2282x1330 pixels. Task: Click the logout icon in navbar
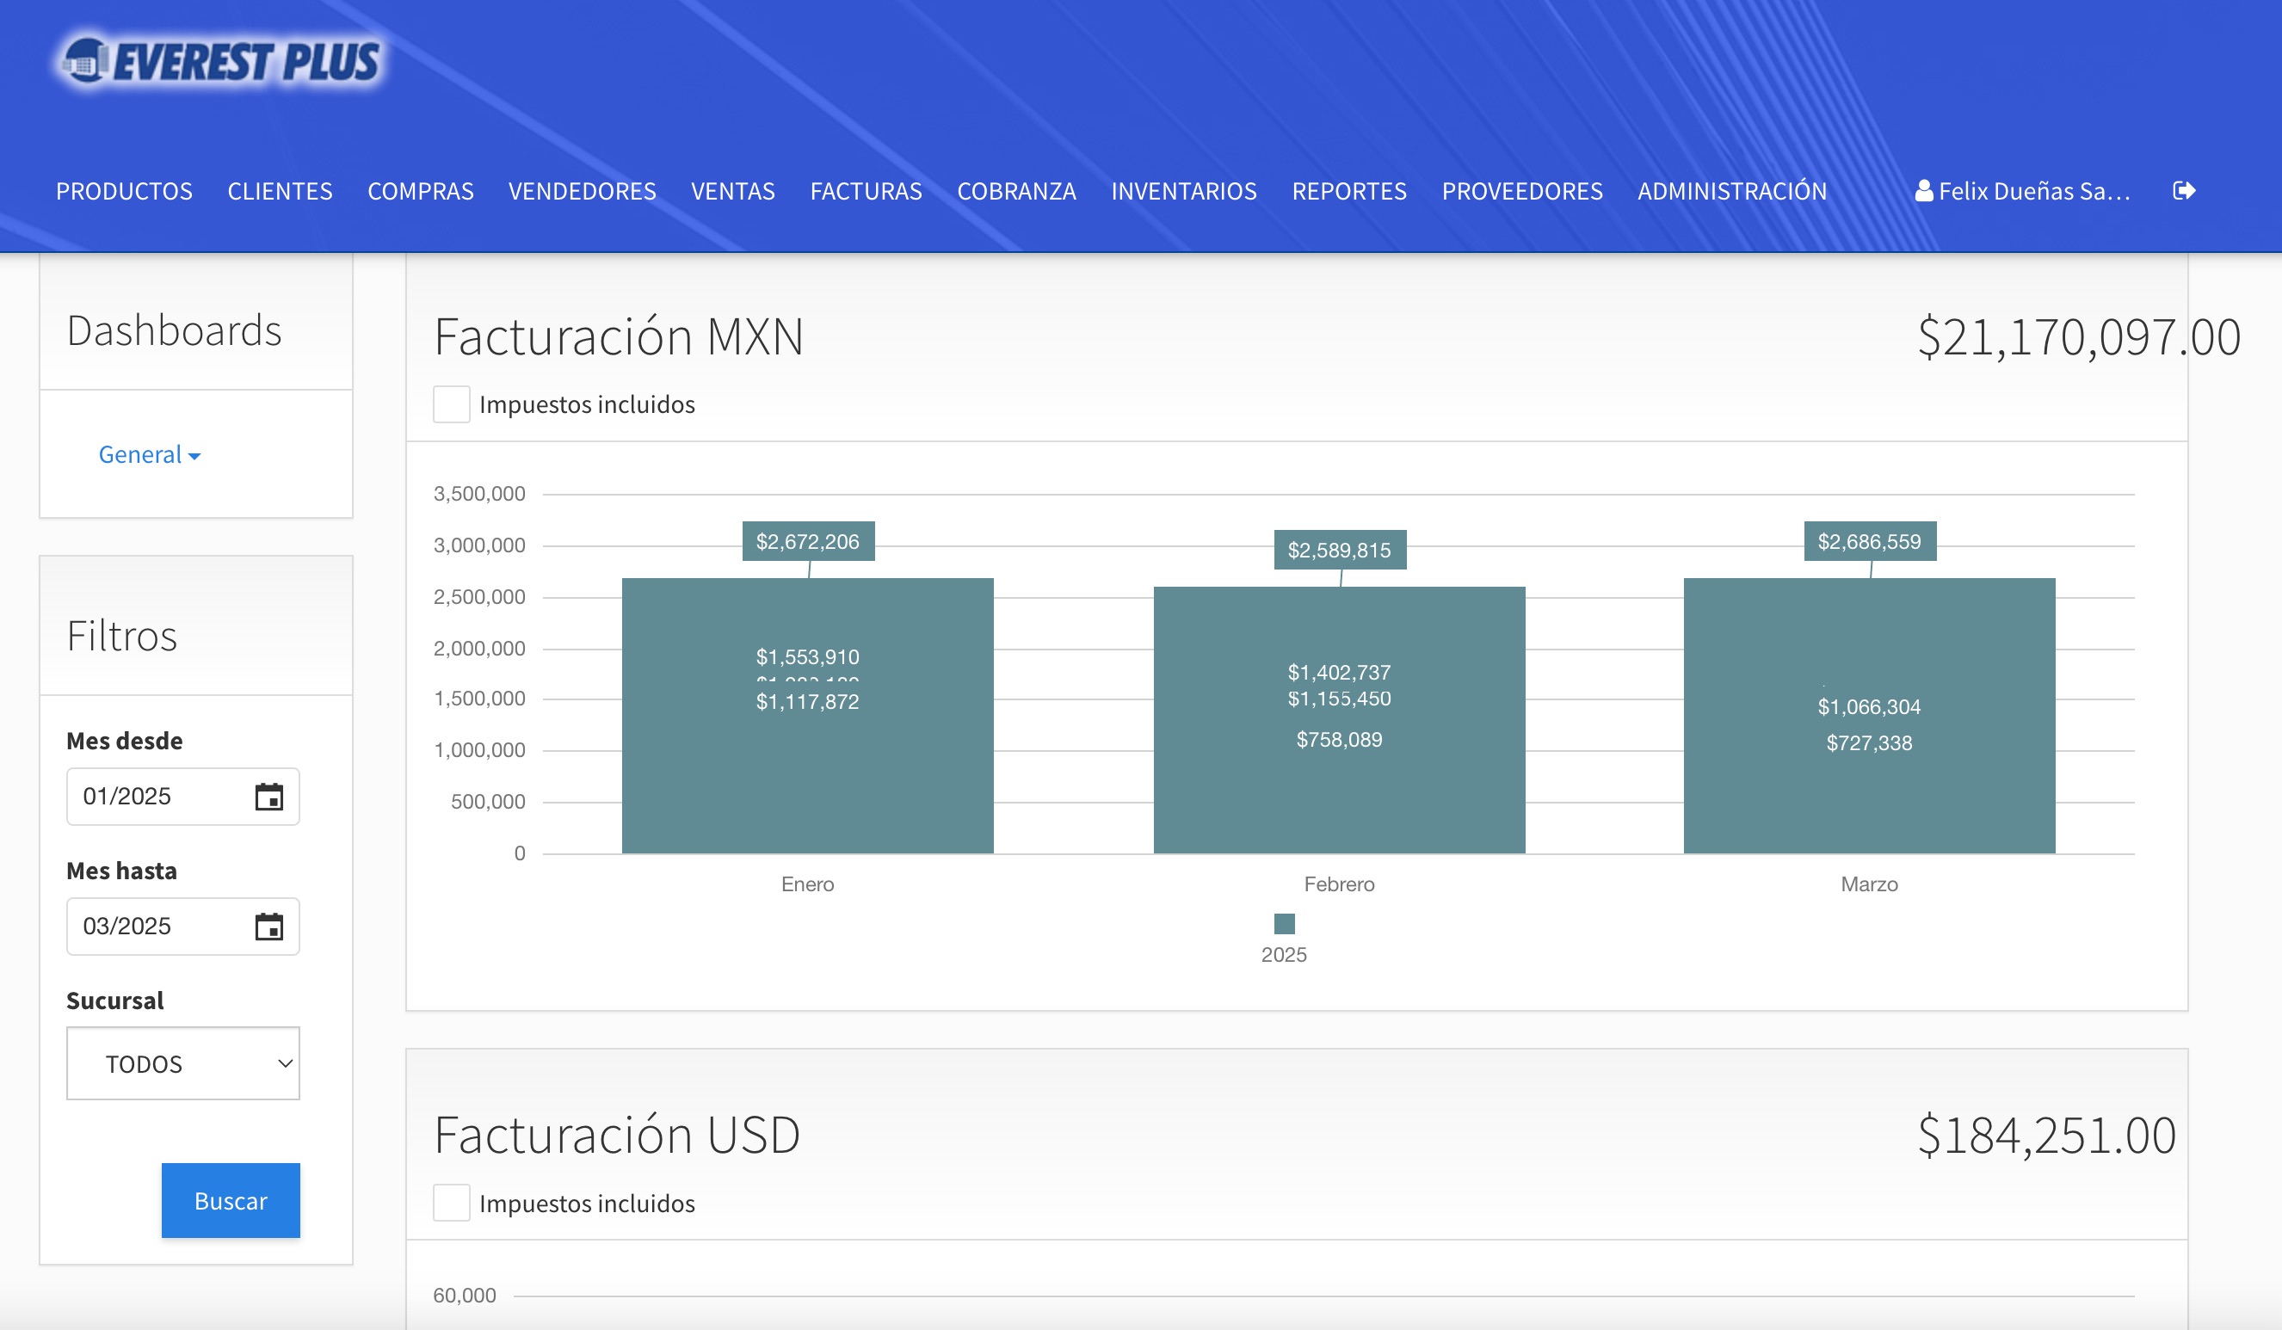click(x=2183, y=190)
